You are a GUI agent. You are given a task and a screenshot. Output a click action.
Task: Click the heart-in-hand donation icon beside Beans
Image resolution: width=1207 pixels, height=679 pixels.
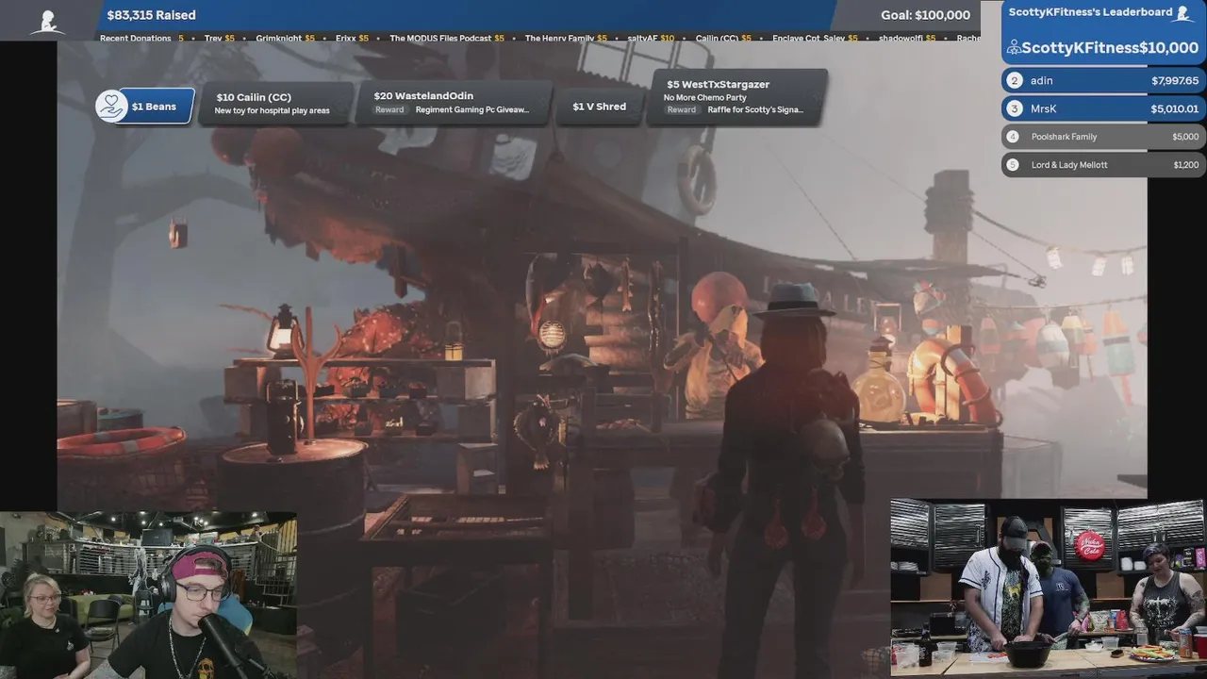111,106
